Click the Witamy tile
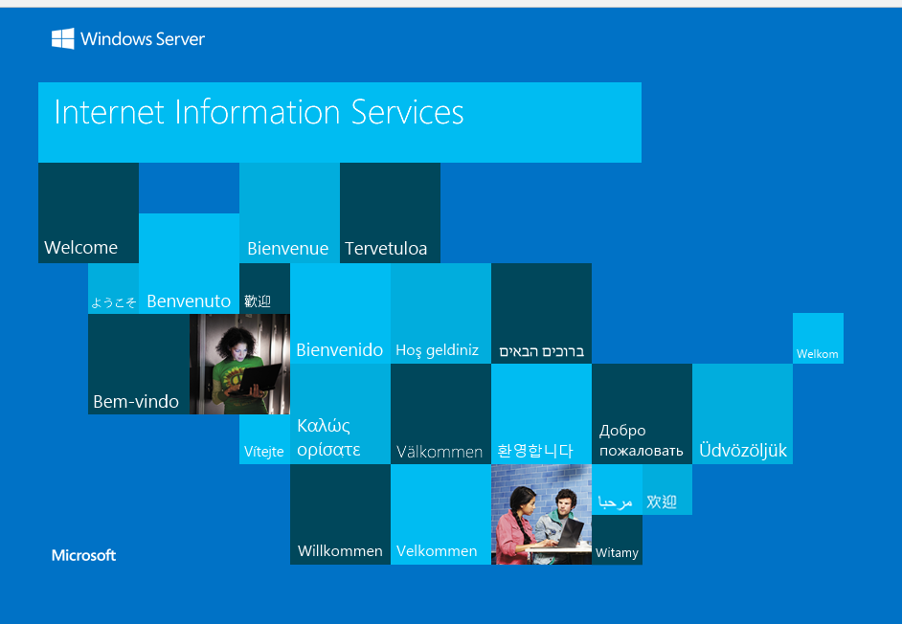 pos(617,540)
